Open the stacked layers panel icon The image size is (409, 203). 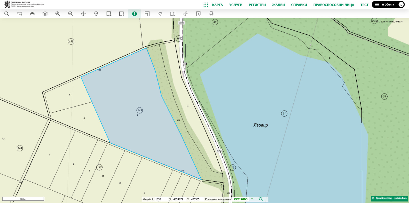point(45,14)
